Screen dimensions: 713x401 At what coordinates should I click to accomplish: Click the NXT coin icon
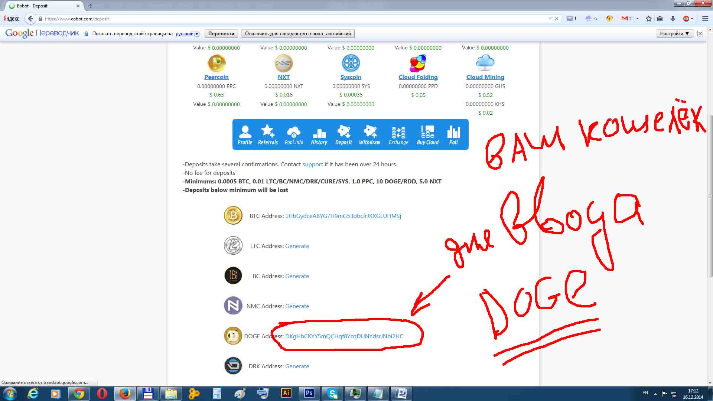click(x=284, y=63)
